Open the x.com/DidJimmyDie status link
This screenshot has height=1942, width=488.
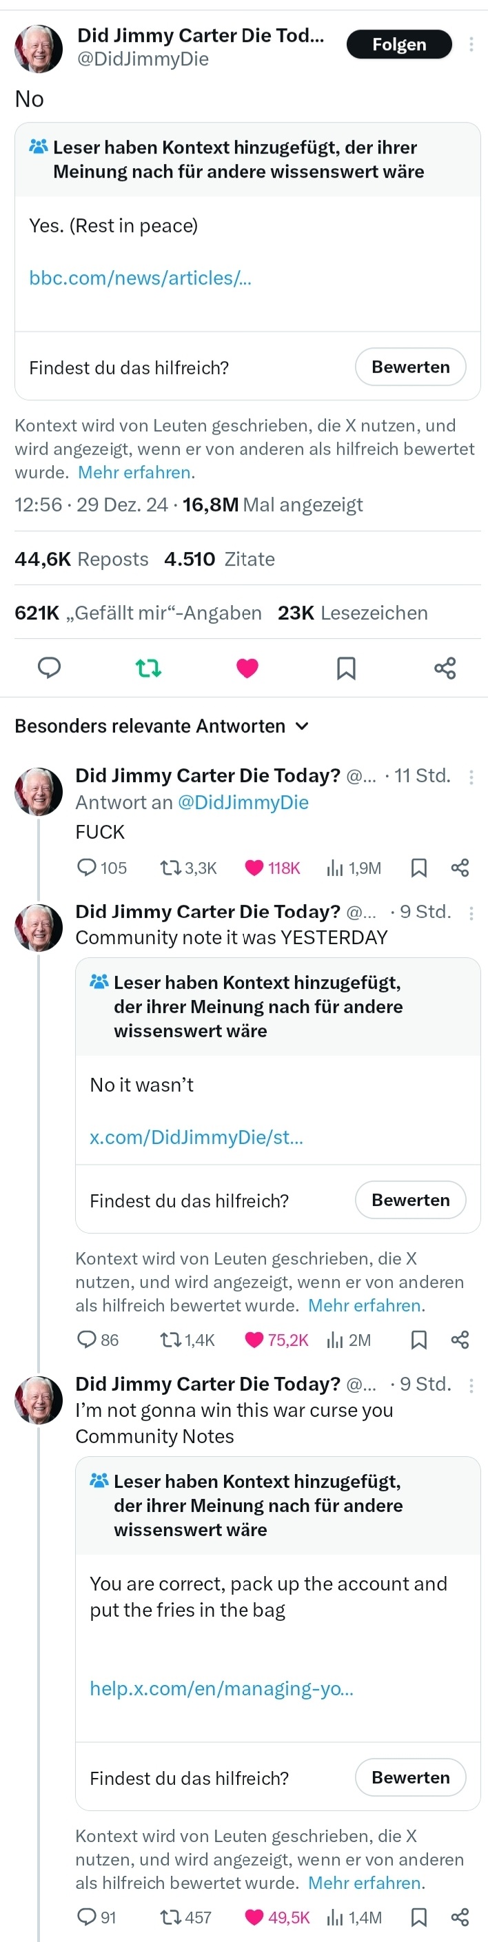(196, 1137)
